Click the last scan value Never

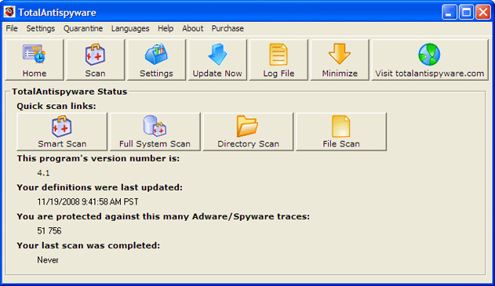pos(48,260)
